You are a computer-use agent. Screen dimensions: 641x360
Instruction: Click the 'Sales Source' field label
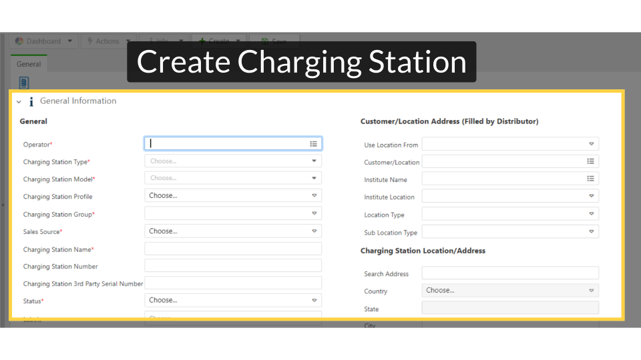click(43, 231)
